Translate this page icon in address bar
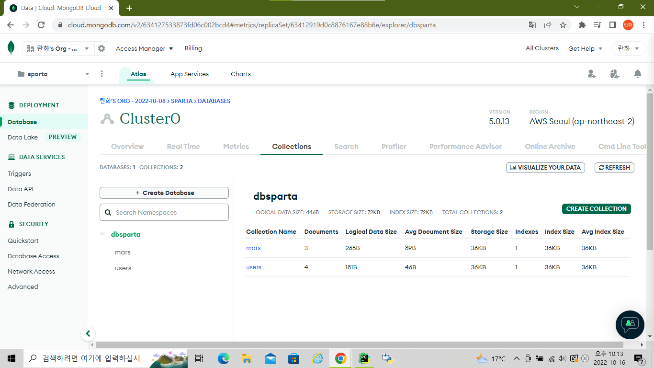654x368 pixels. point(532,25)
